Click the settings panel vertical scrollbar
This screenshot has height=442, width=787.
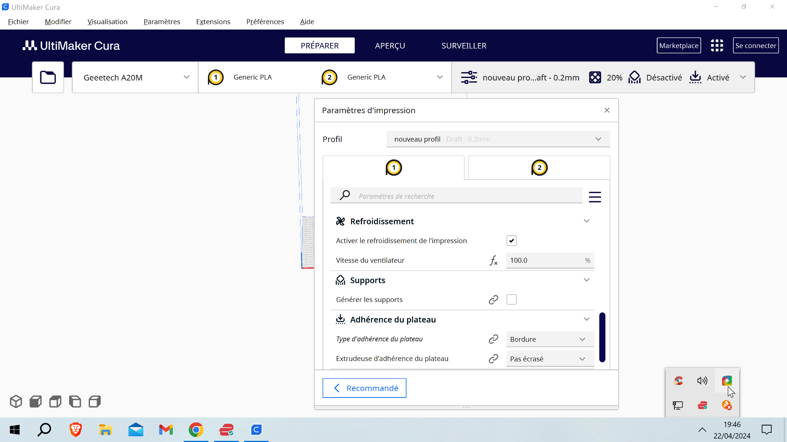602,337
